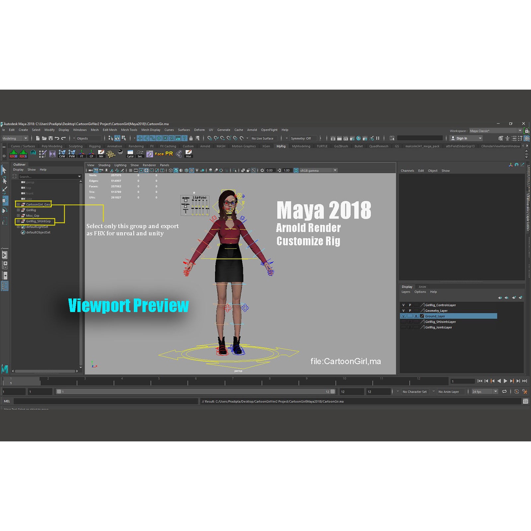Toggle snap to grids icon
This screenshot has width=531, height=531.
[x=210, y=138]
